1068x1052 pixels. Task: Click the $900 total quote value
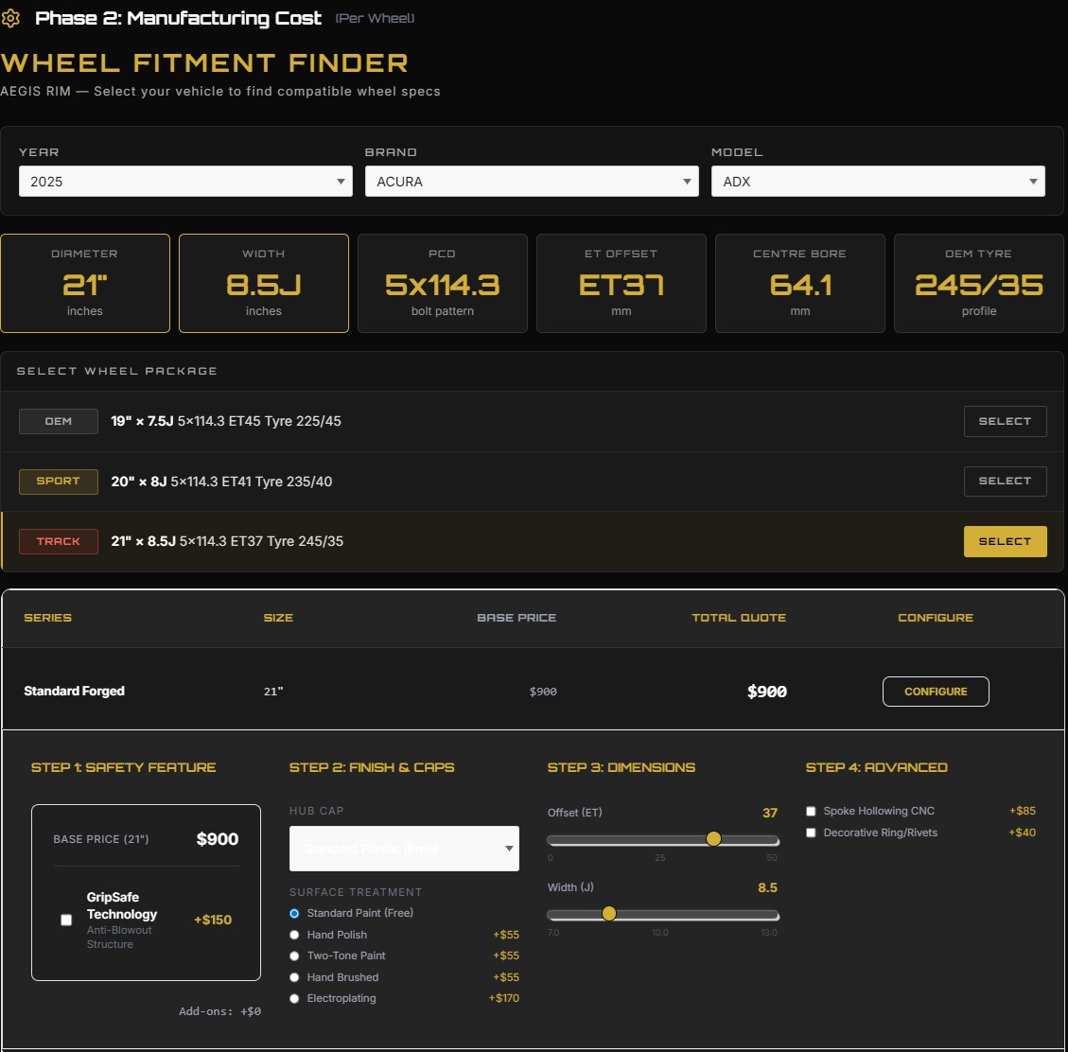click(x=767, y=692)
